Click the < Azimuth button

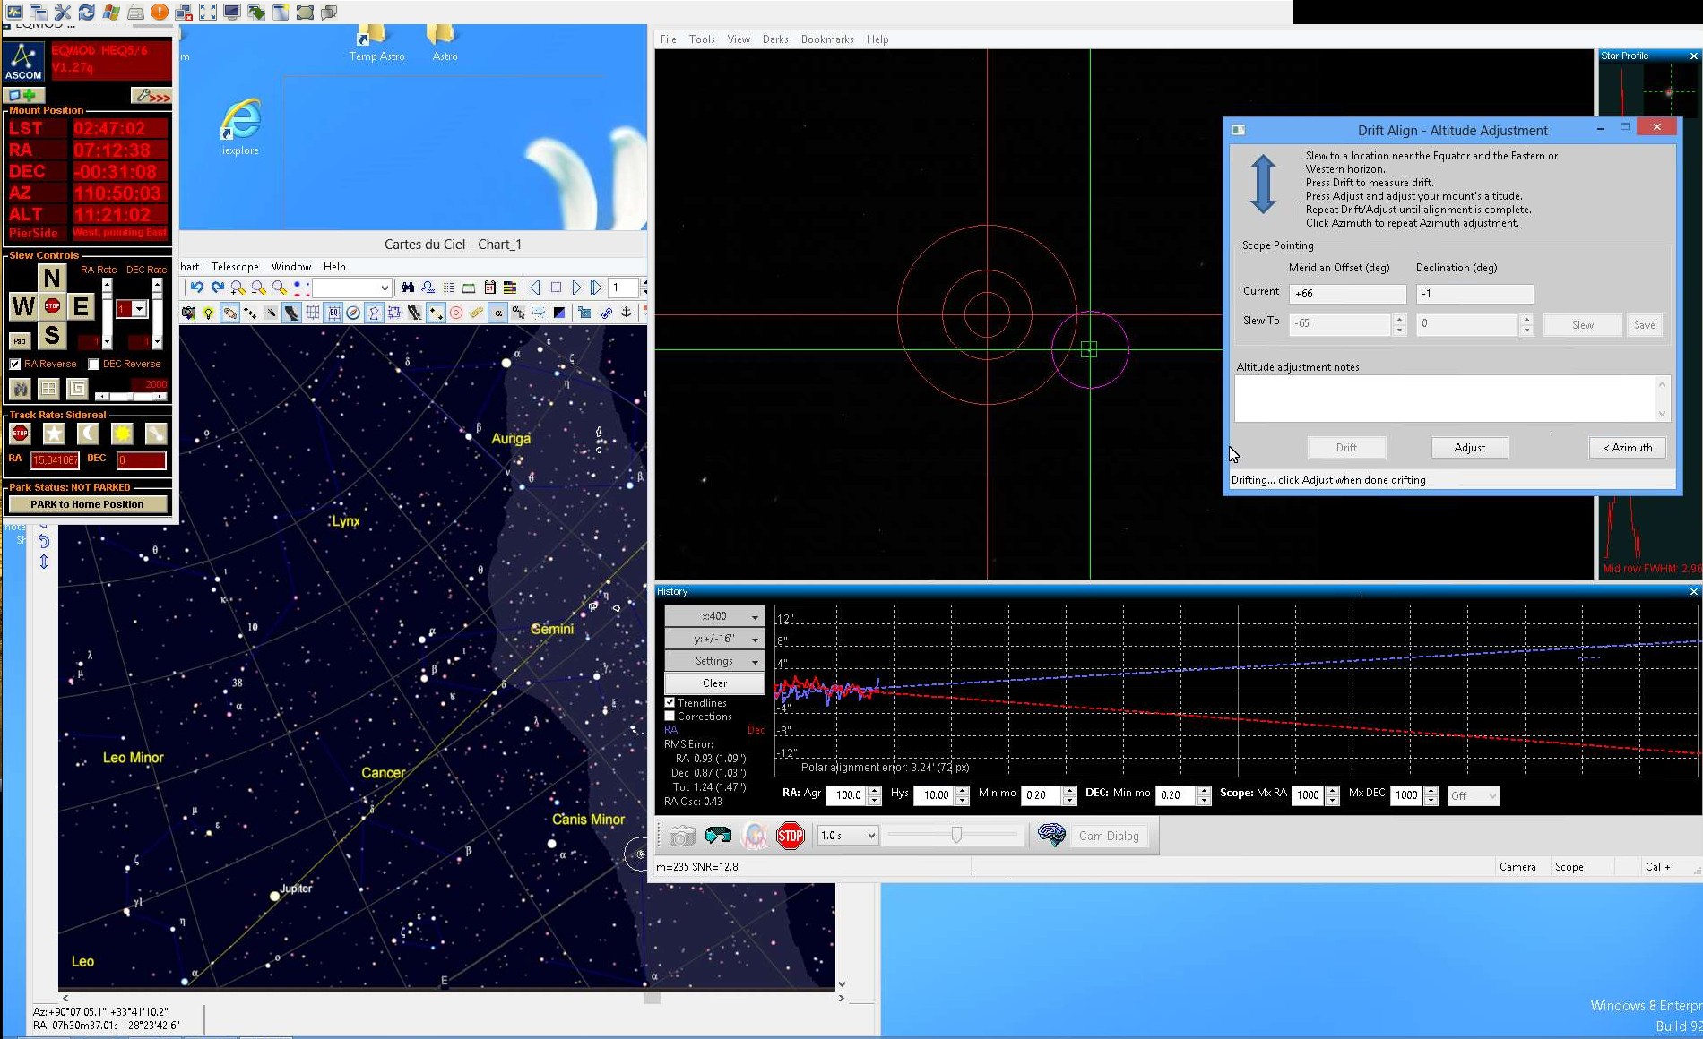click(1628, 448)
